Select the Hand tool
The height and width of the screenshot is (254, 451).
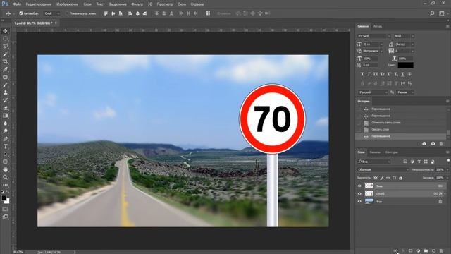pos(5,169)
